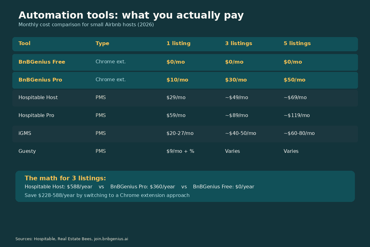The image size is (370, 247).
Task: Click the '$9/mo + %' Guesty price
Action: (180, 151)
